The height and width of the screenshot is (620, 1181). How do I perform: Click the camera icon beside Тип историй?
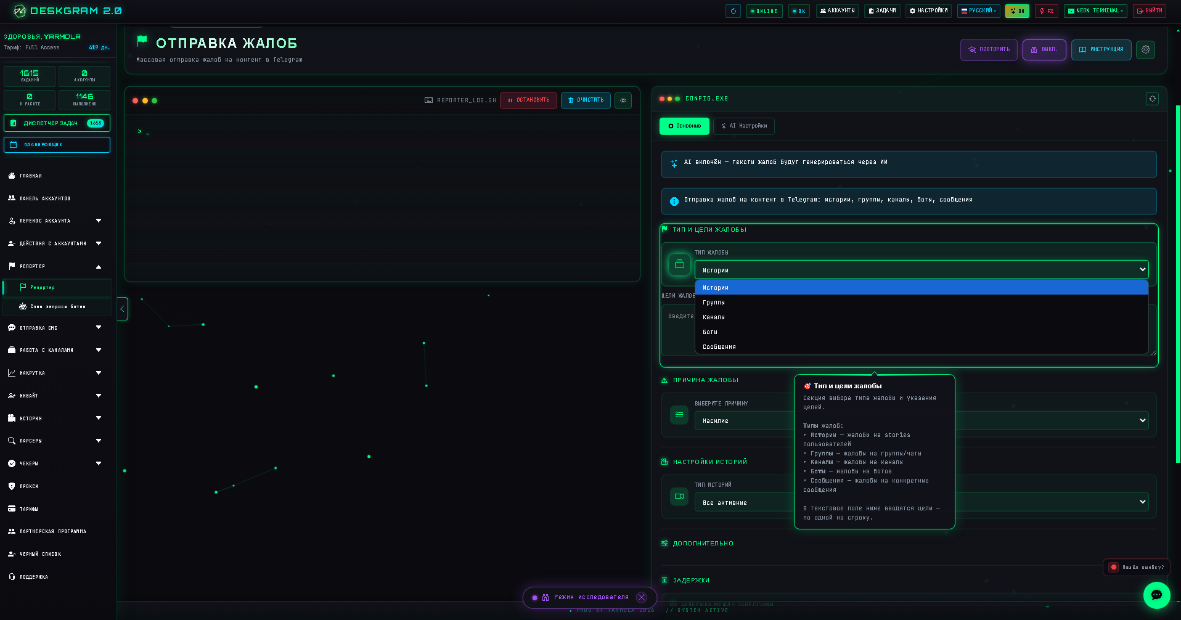pos(679,496)
